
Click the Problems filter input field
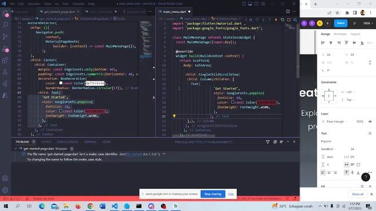coord(218,142)
